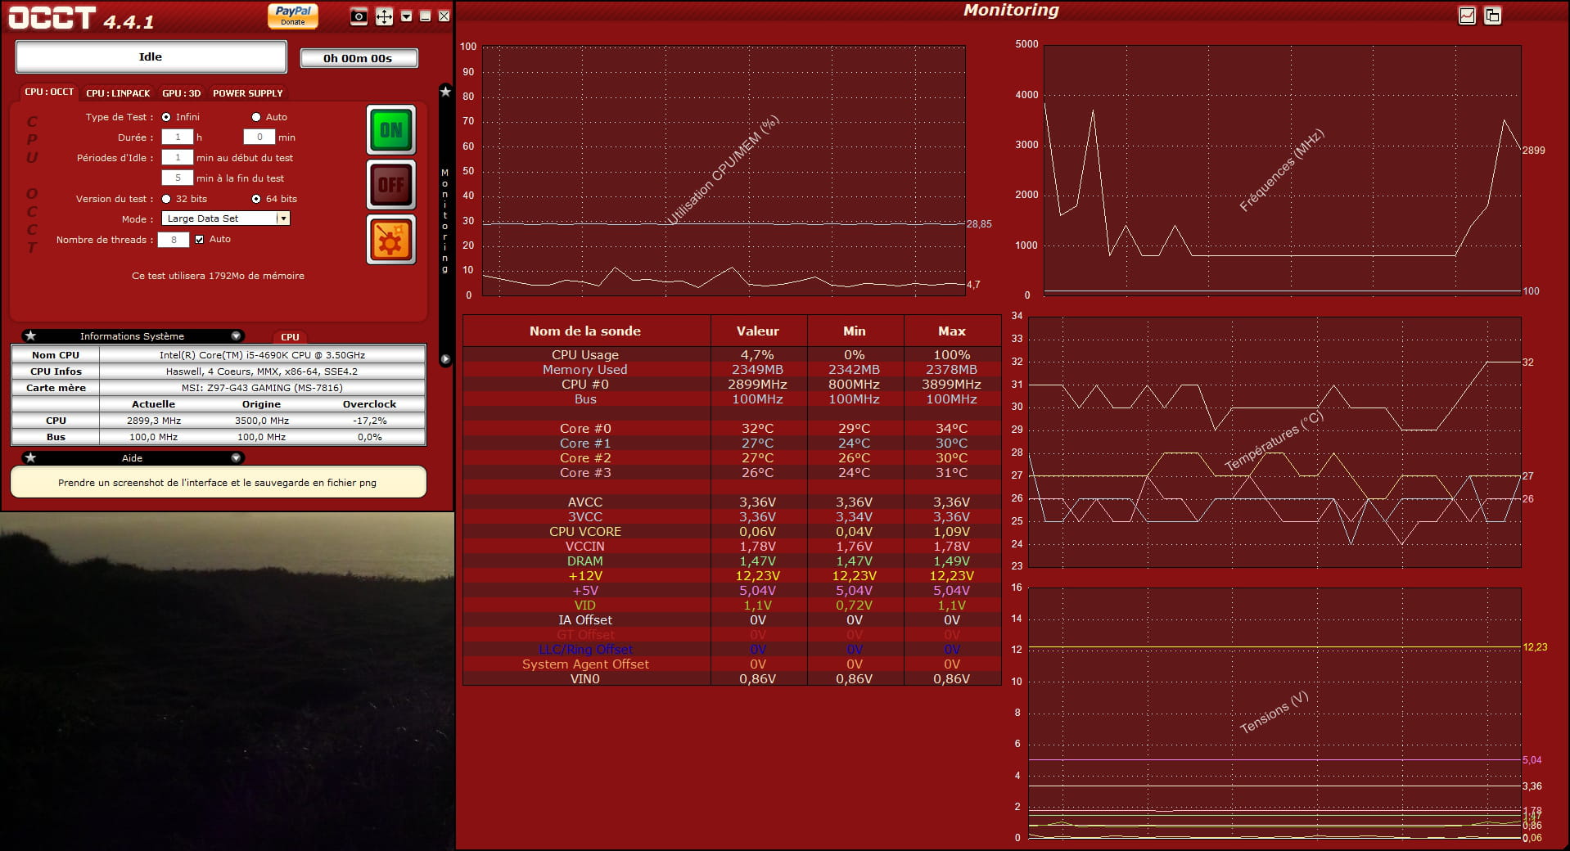Screen dimensions: 1570x851
Task: Switch to the CPU : LINPACK tab
Action: click(118, 93)
